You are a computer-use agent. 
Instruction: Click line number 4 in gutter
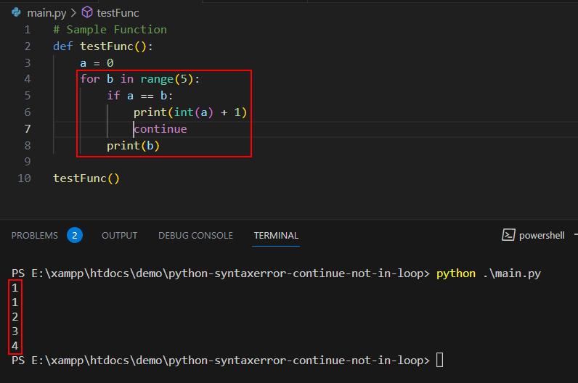pyautogui.click(x=28, y=79)
